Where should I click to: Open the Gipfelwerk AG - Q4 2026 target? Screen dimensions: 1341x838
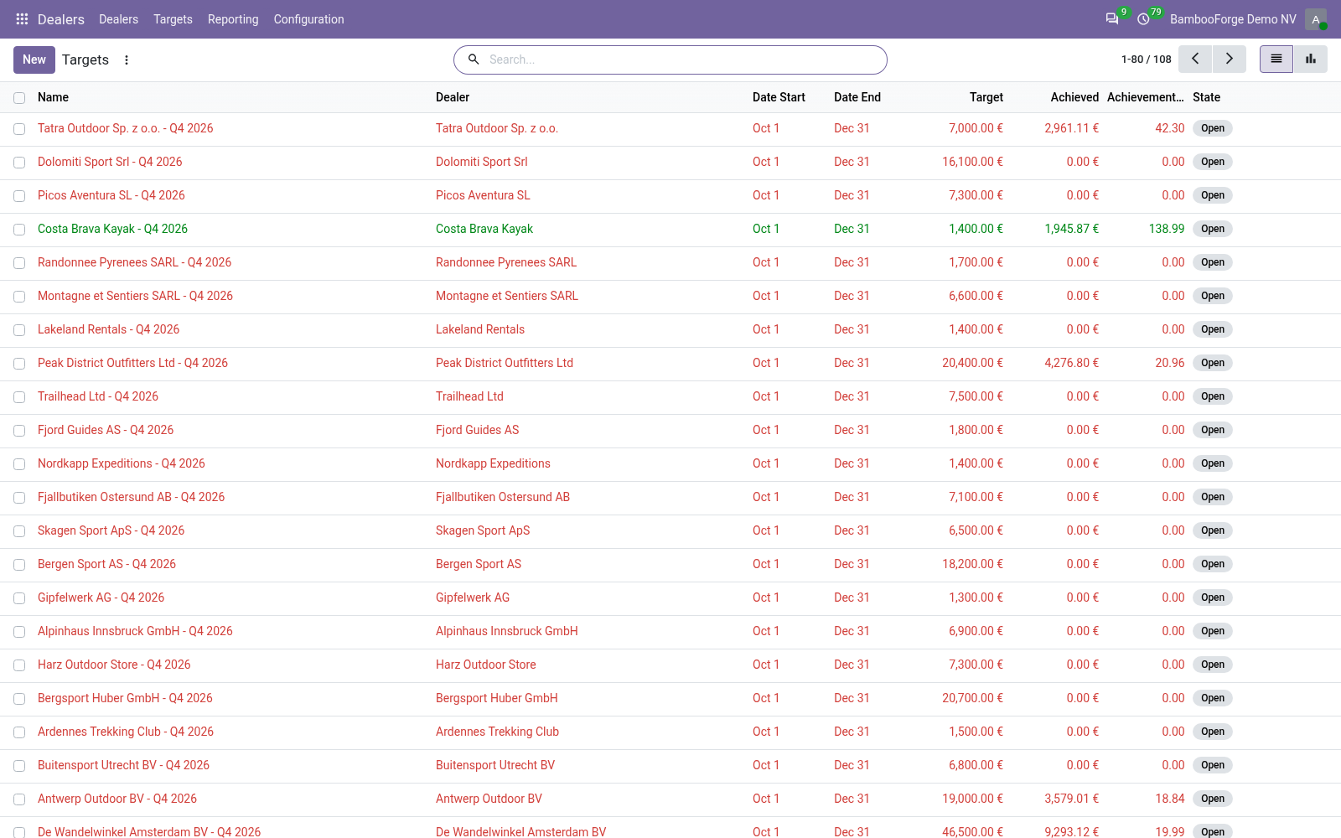[x=101, y=597]
